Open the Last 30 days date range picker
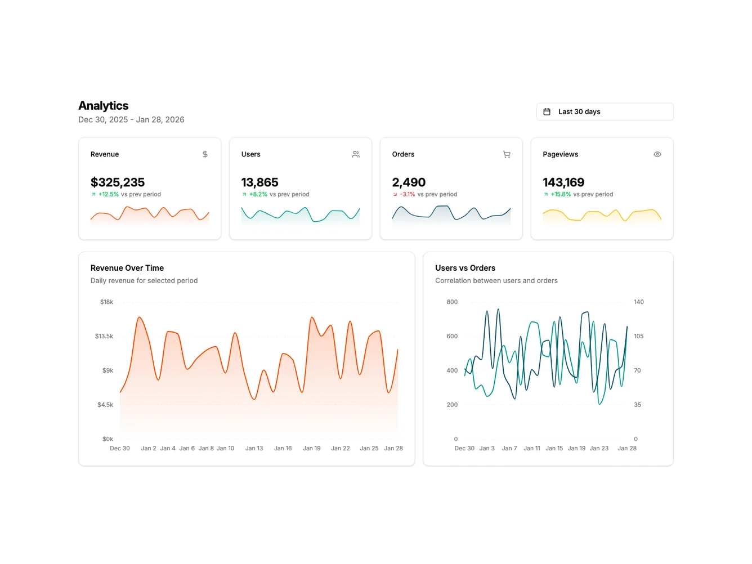752x564 pixels. coord(605,111)
